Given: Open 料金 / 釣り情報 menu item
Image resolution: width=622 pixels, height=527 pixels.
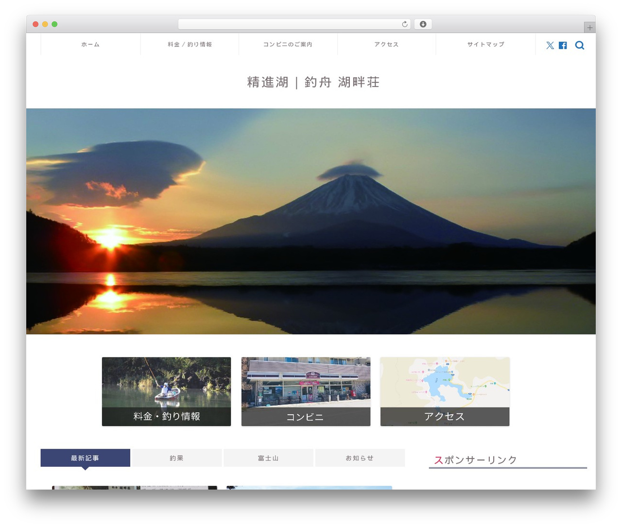Looking at the screenshot, I should pyautogui.click(x=190, y=44).
